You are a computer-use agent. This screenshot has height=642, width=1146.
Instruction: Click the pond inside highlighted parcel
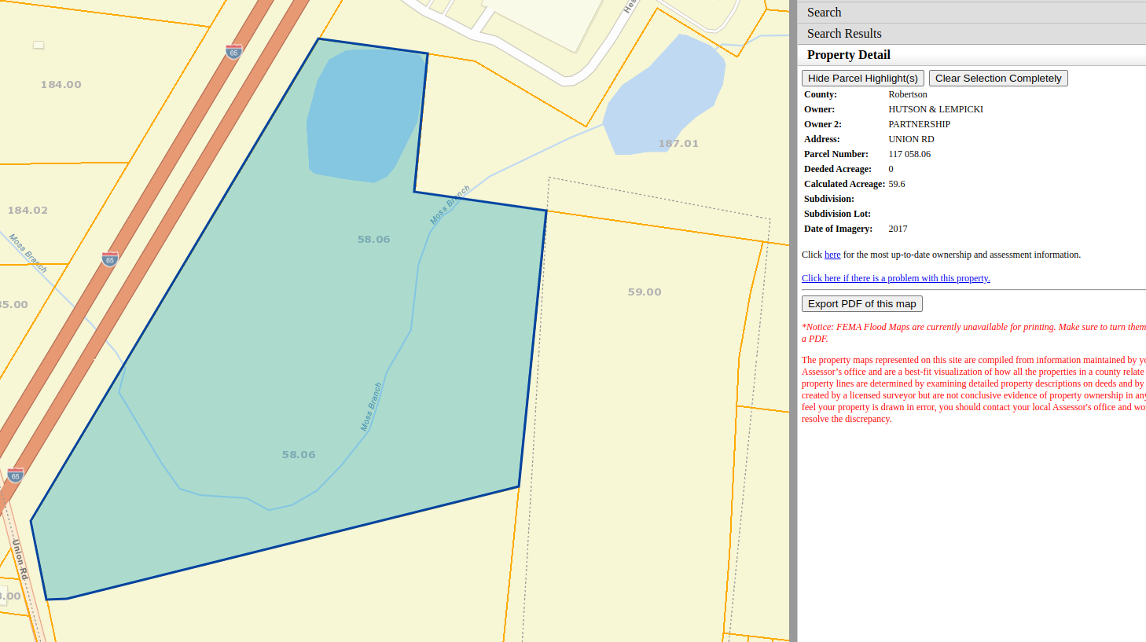(x=363, y=114)
